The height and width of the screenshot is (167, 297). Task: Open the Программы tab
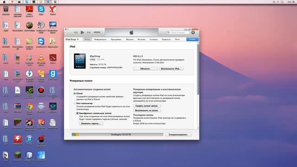coord(116,39)
